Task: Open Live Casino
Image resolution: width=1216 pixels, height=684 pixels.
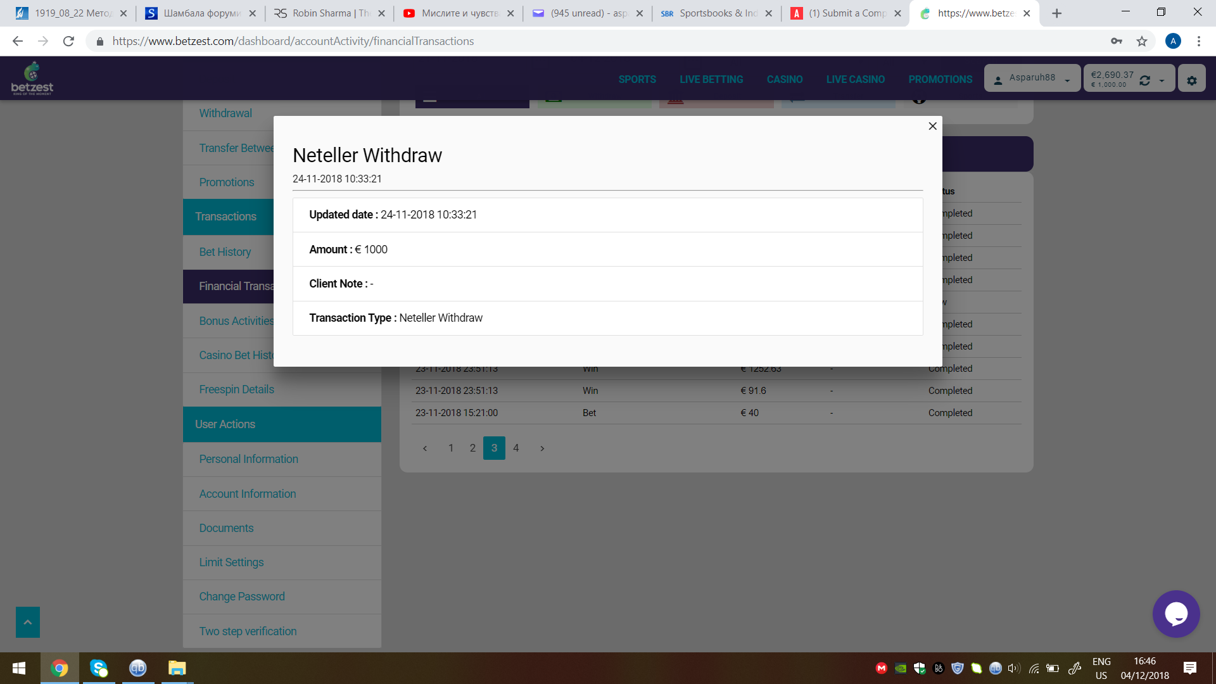Action: point(856,79)
